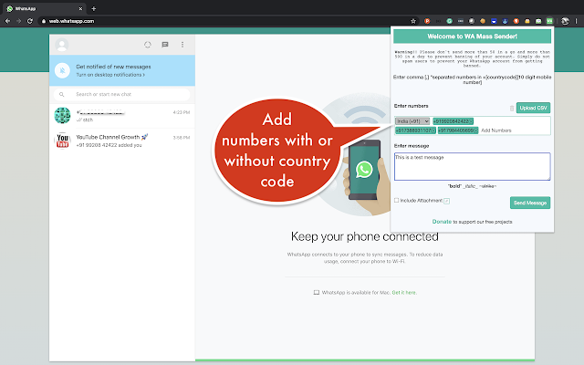Screen dimensions: 584x365
Task: Go back in browser history
Action: (x=7, y=21)
